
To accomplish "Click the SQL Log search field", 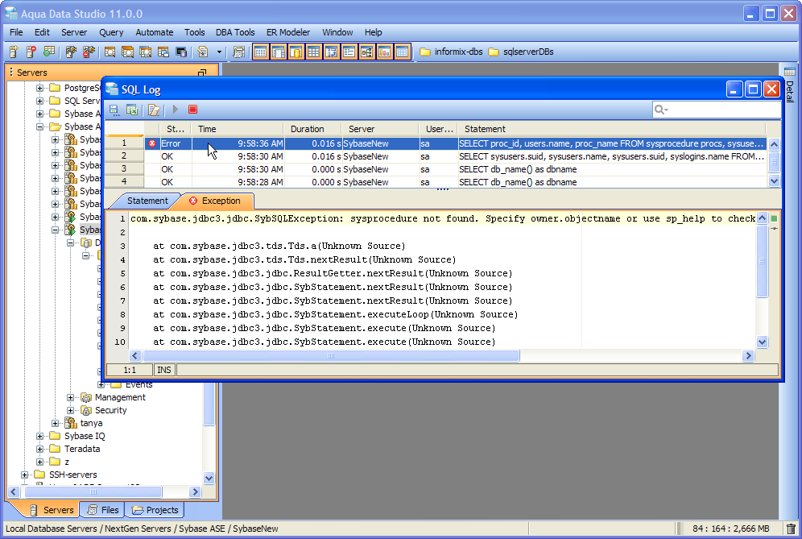I will 717,109.
